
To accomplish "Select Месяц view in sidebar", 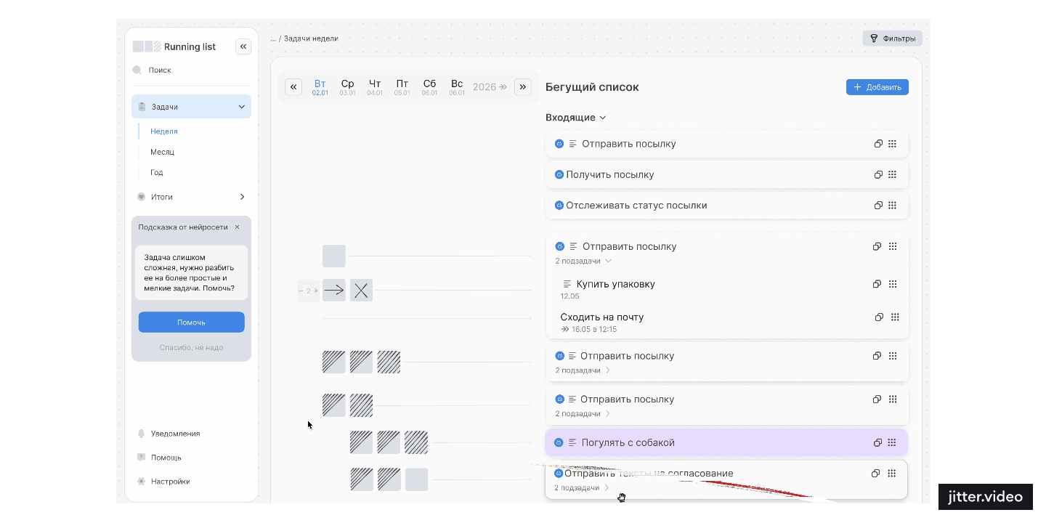I will (x=162, y=152).
